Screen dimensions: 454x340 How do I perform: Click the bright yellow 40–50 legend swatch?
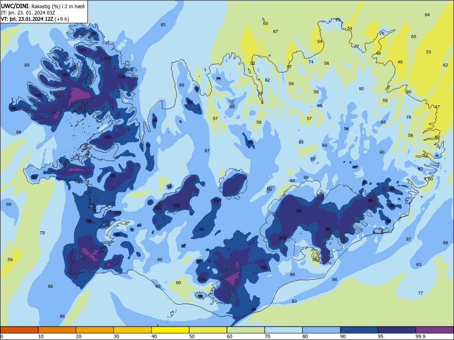(x=170, y=330)
